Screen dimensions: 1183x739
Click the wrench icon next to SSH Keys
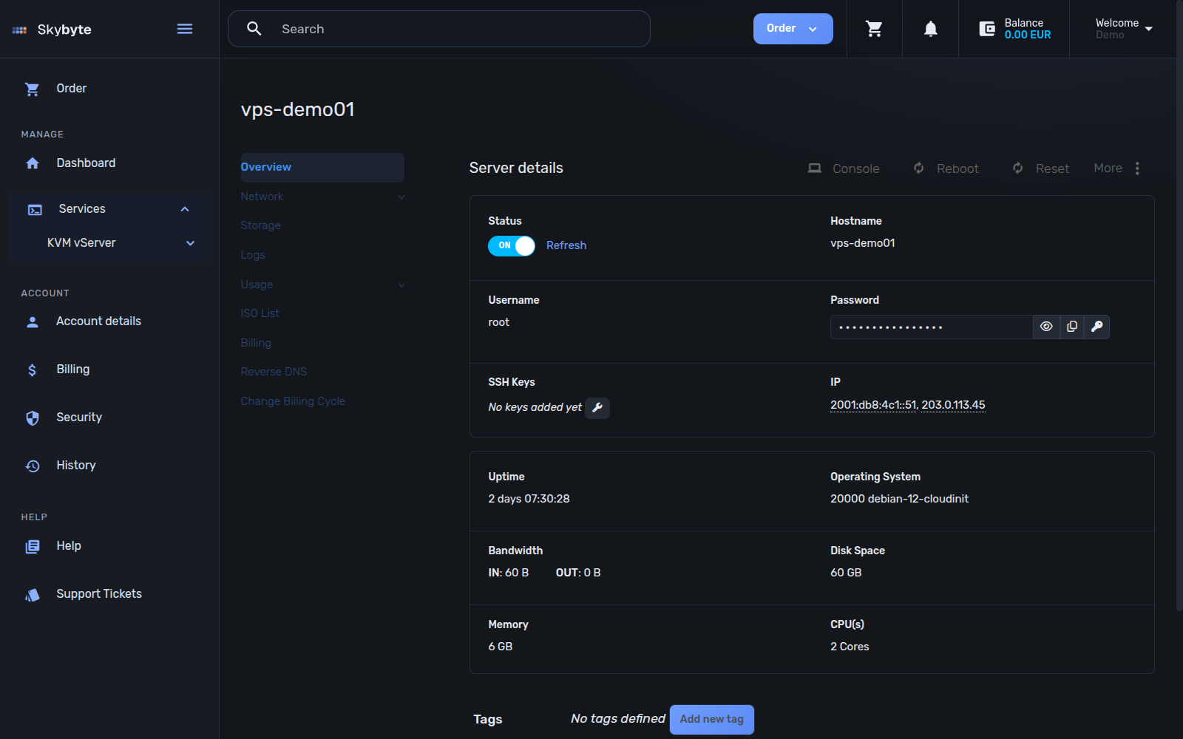[597, 407]
